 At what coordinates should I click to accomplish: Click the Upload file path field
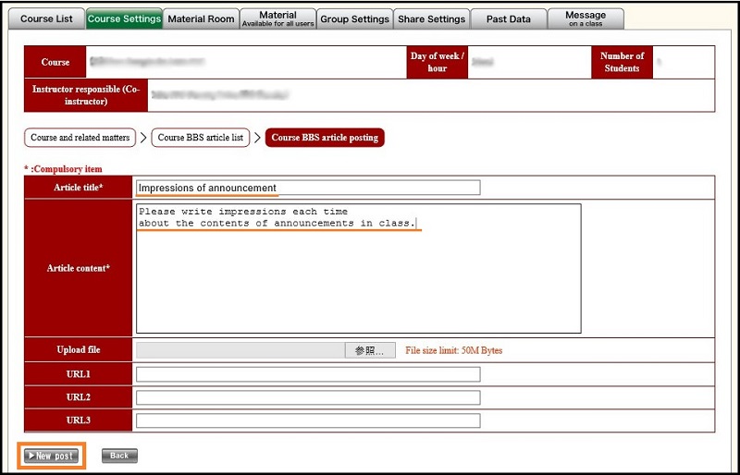(240, 350)
